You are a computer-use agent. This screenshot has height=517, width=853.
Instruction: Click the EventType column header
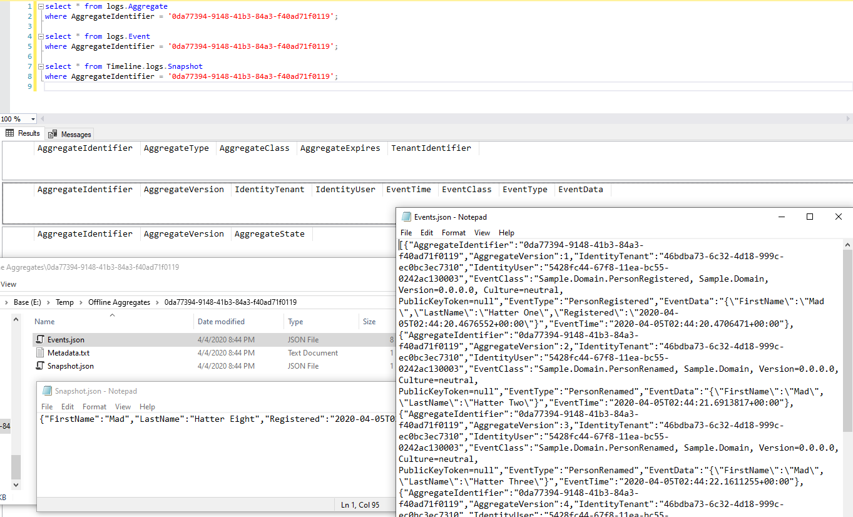click(x=525, y=190)
